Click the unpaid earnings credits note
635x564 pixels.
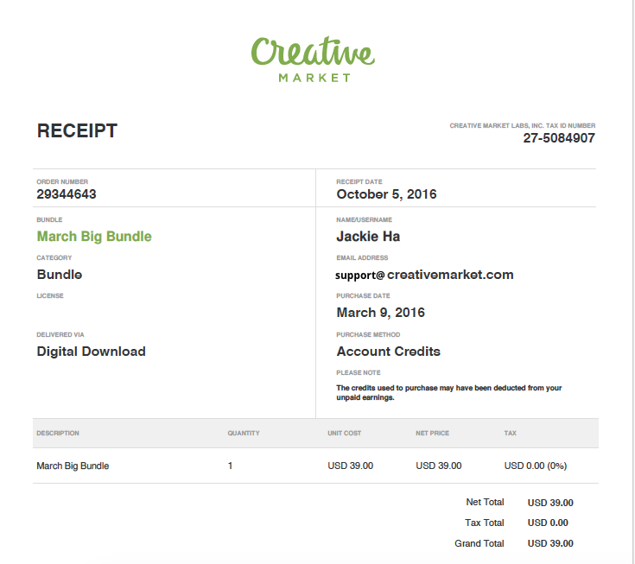point(448,393)
